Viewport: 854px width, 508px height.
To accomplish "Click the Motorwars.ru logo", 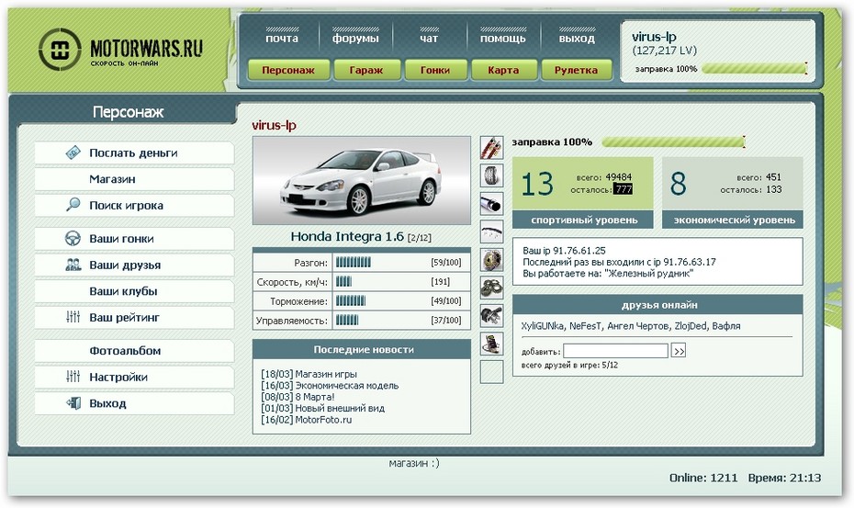I will (x=121, y=50).
